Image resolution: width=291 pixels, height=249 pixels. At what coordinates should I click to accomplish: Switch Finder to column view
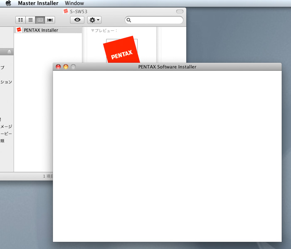[x=40, y=20]
